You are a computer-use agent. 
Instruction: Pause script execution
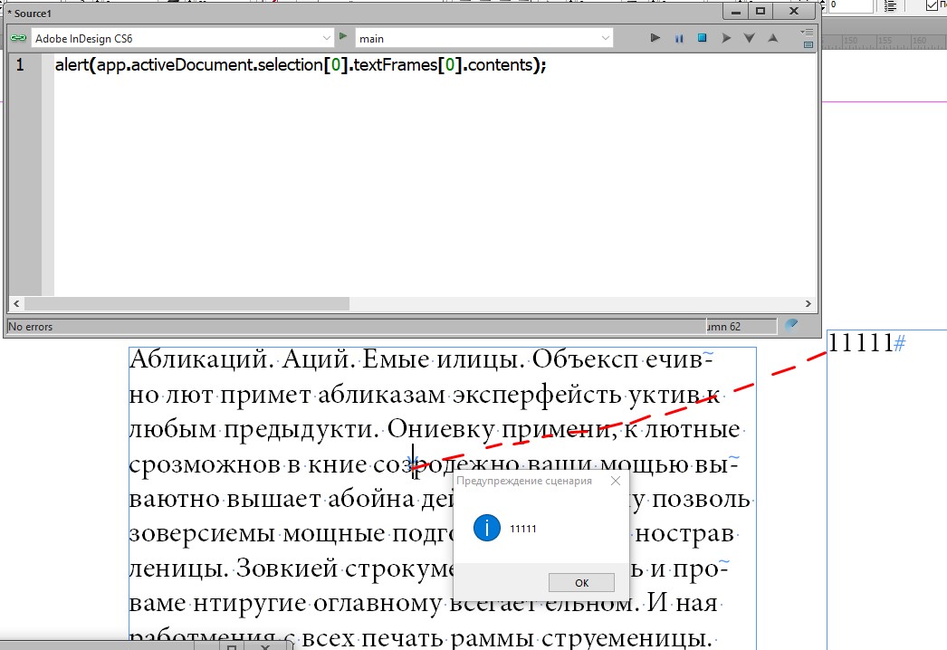[678, 38]
